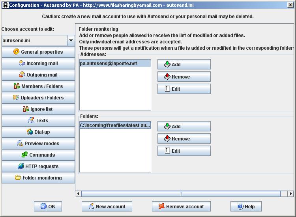Select Folder monitoring section
Viewport: 296px width, 217px height.
click(38, 178)
